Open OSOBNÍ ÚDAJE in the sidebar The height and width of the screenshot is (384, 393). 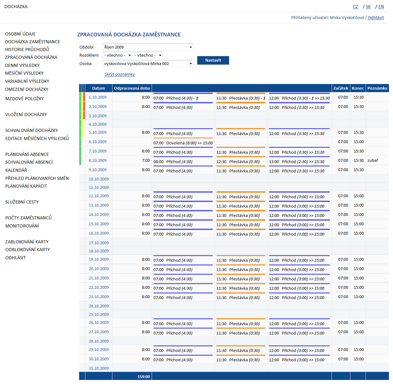[x=20, y=34]
